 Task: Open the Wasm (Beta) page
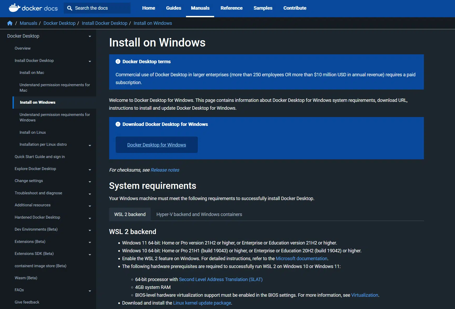(x=26, y=278)
